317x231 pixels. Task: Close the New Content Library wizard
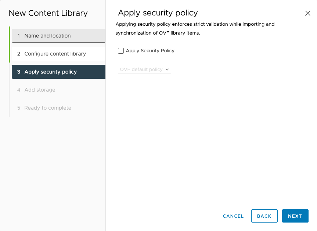[308, 13]
